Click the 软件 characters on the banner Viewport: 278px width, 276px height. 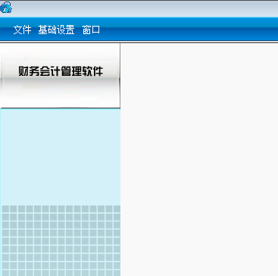92,71
